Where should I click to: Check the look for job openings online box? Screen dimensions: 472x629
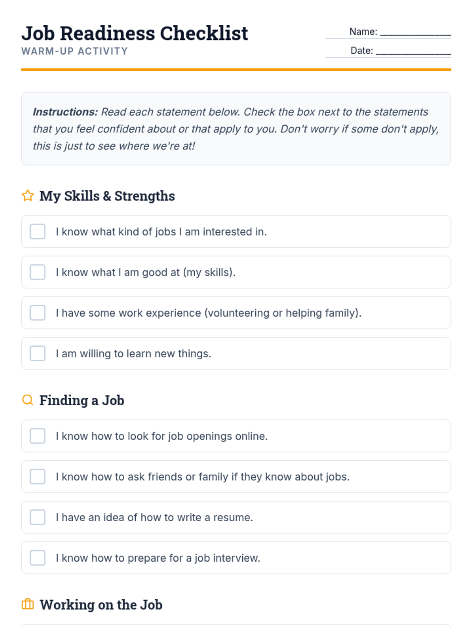click(x=38, y=436)
